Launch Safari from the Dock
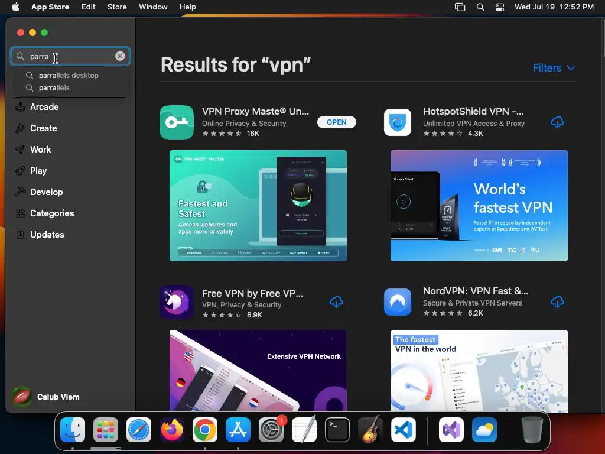605x454 pixels. tap(138, 430)
